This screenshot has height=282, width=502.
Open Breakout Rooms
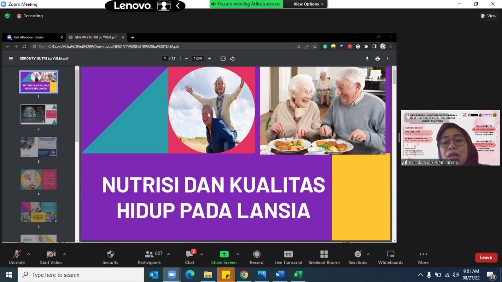(x=324, y=257)
